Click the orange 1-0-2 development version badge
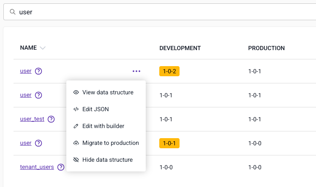 coord(169,71)
